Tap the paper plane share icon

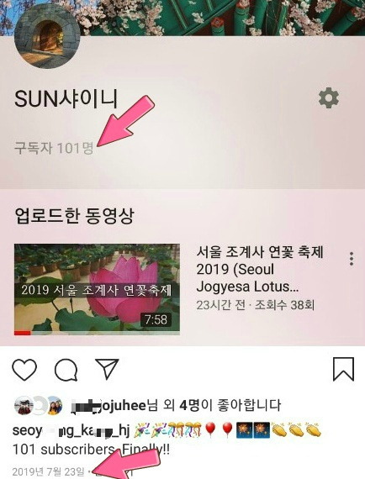coord(107,369)
